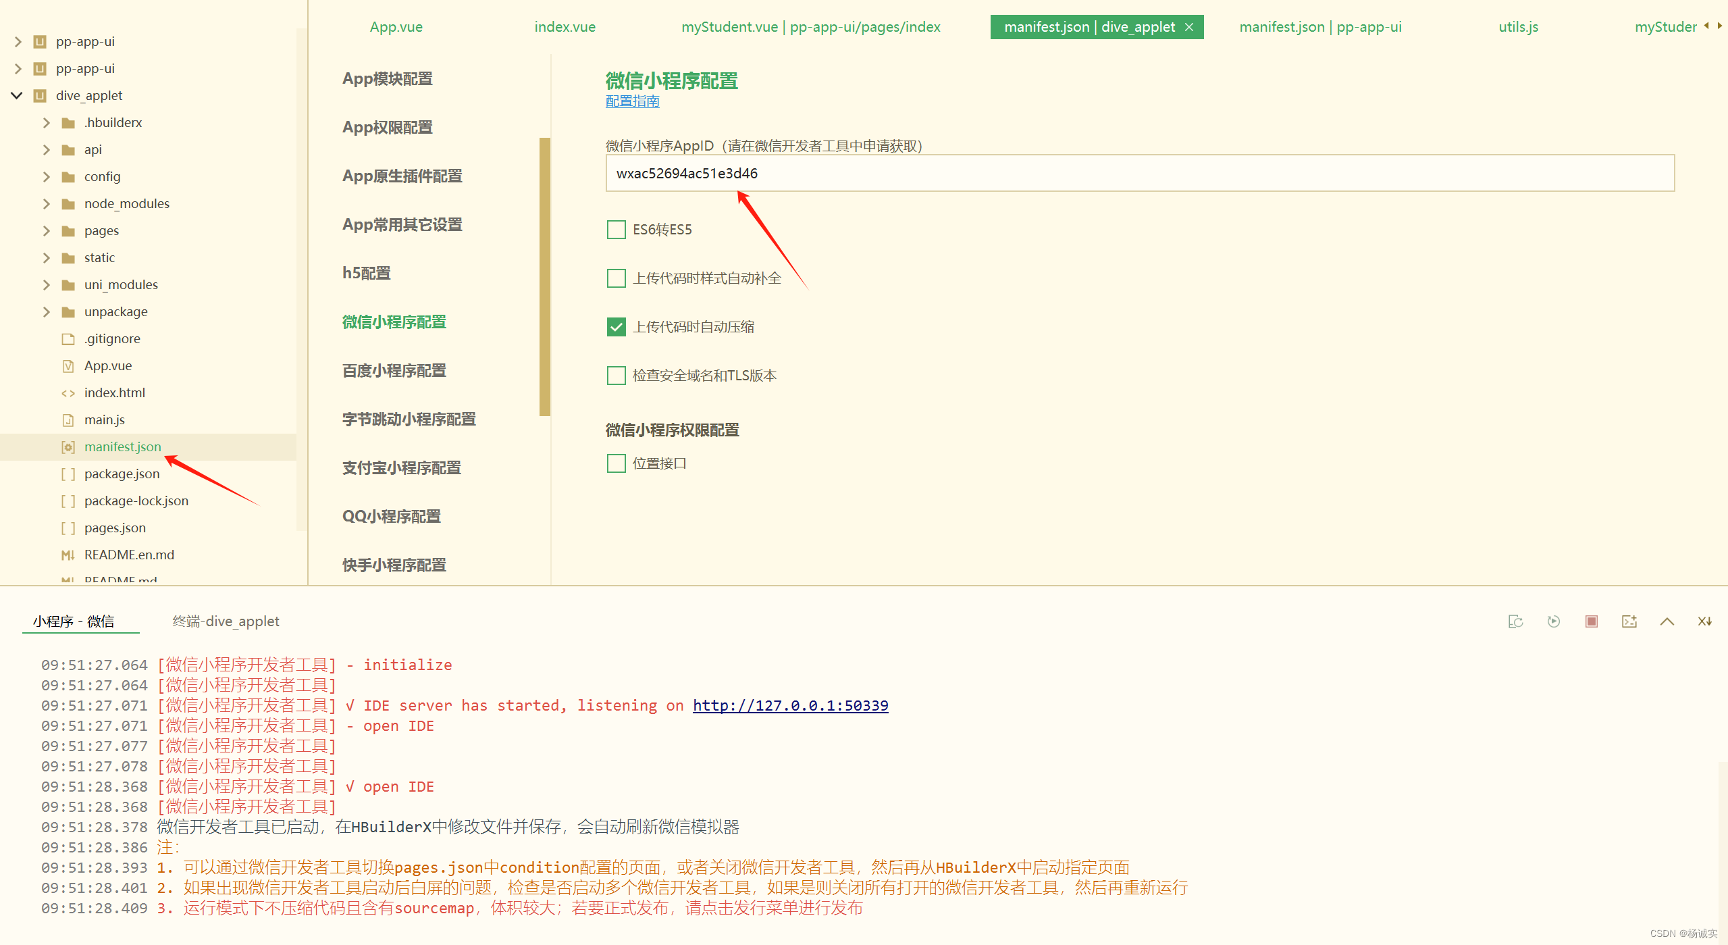Tick the 位置接口 permission checkbox
This screenshot has width=1728, height=945.
coord(616,463)
